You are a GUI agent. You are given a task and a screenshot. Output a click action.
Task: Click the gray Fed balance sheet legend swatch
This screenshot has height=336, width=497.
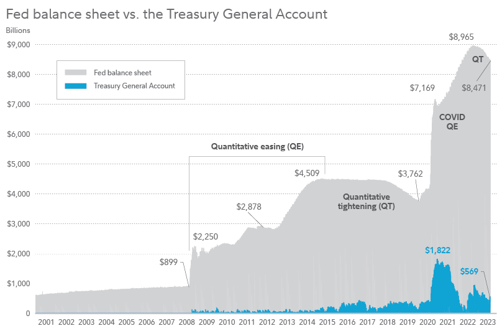click(76, 73)
